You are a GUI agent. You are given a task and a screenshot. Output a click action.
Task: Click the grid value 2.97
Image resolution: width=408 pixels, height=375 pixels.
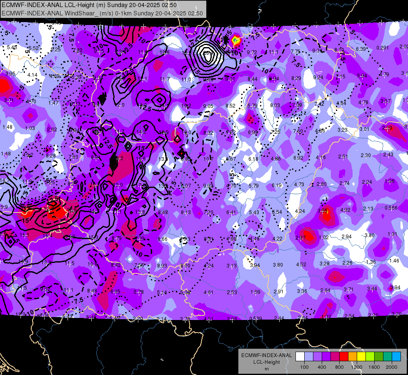click(300, 238)
